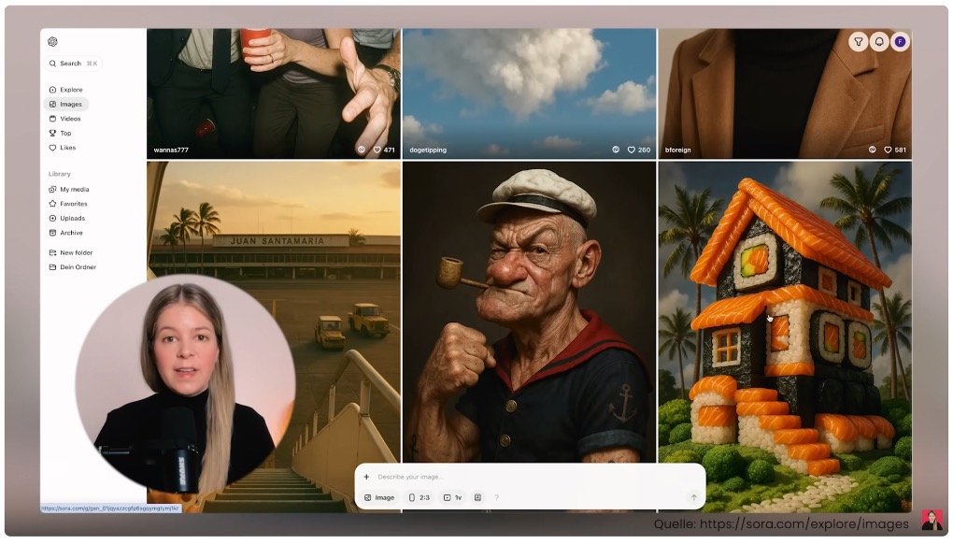Click the question mark help icon
Viewport: 953px width, 544px height.
point(496,497)
